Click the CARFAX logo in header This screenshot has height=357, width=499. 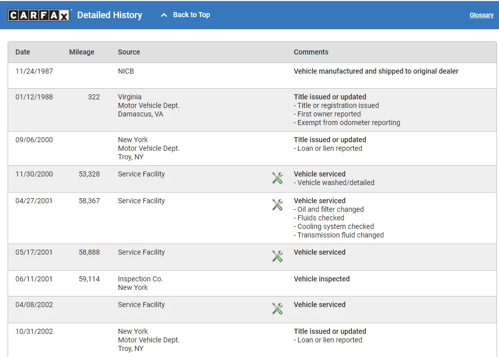39,15
